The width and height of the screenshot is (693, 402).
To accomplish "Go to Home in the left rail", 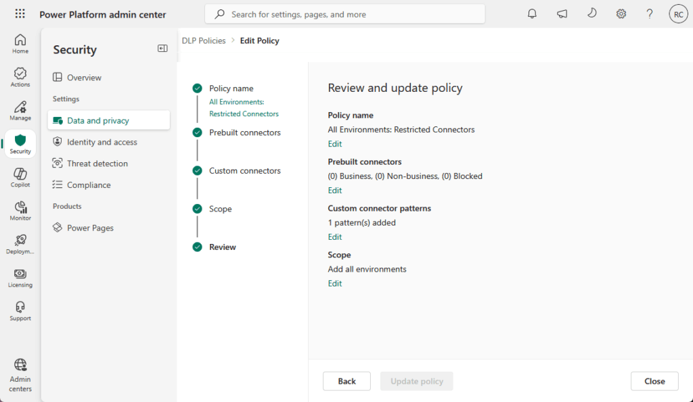I will tap(20, 44).
